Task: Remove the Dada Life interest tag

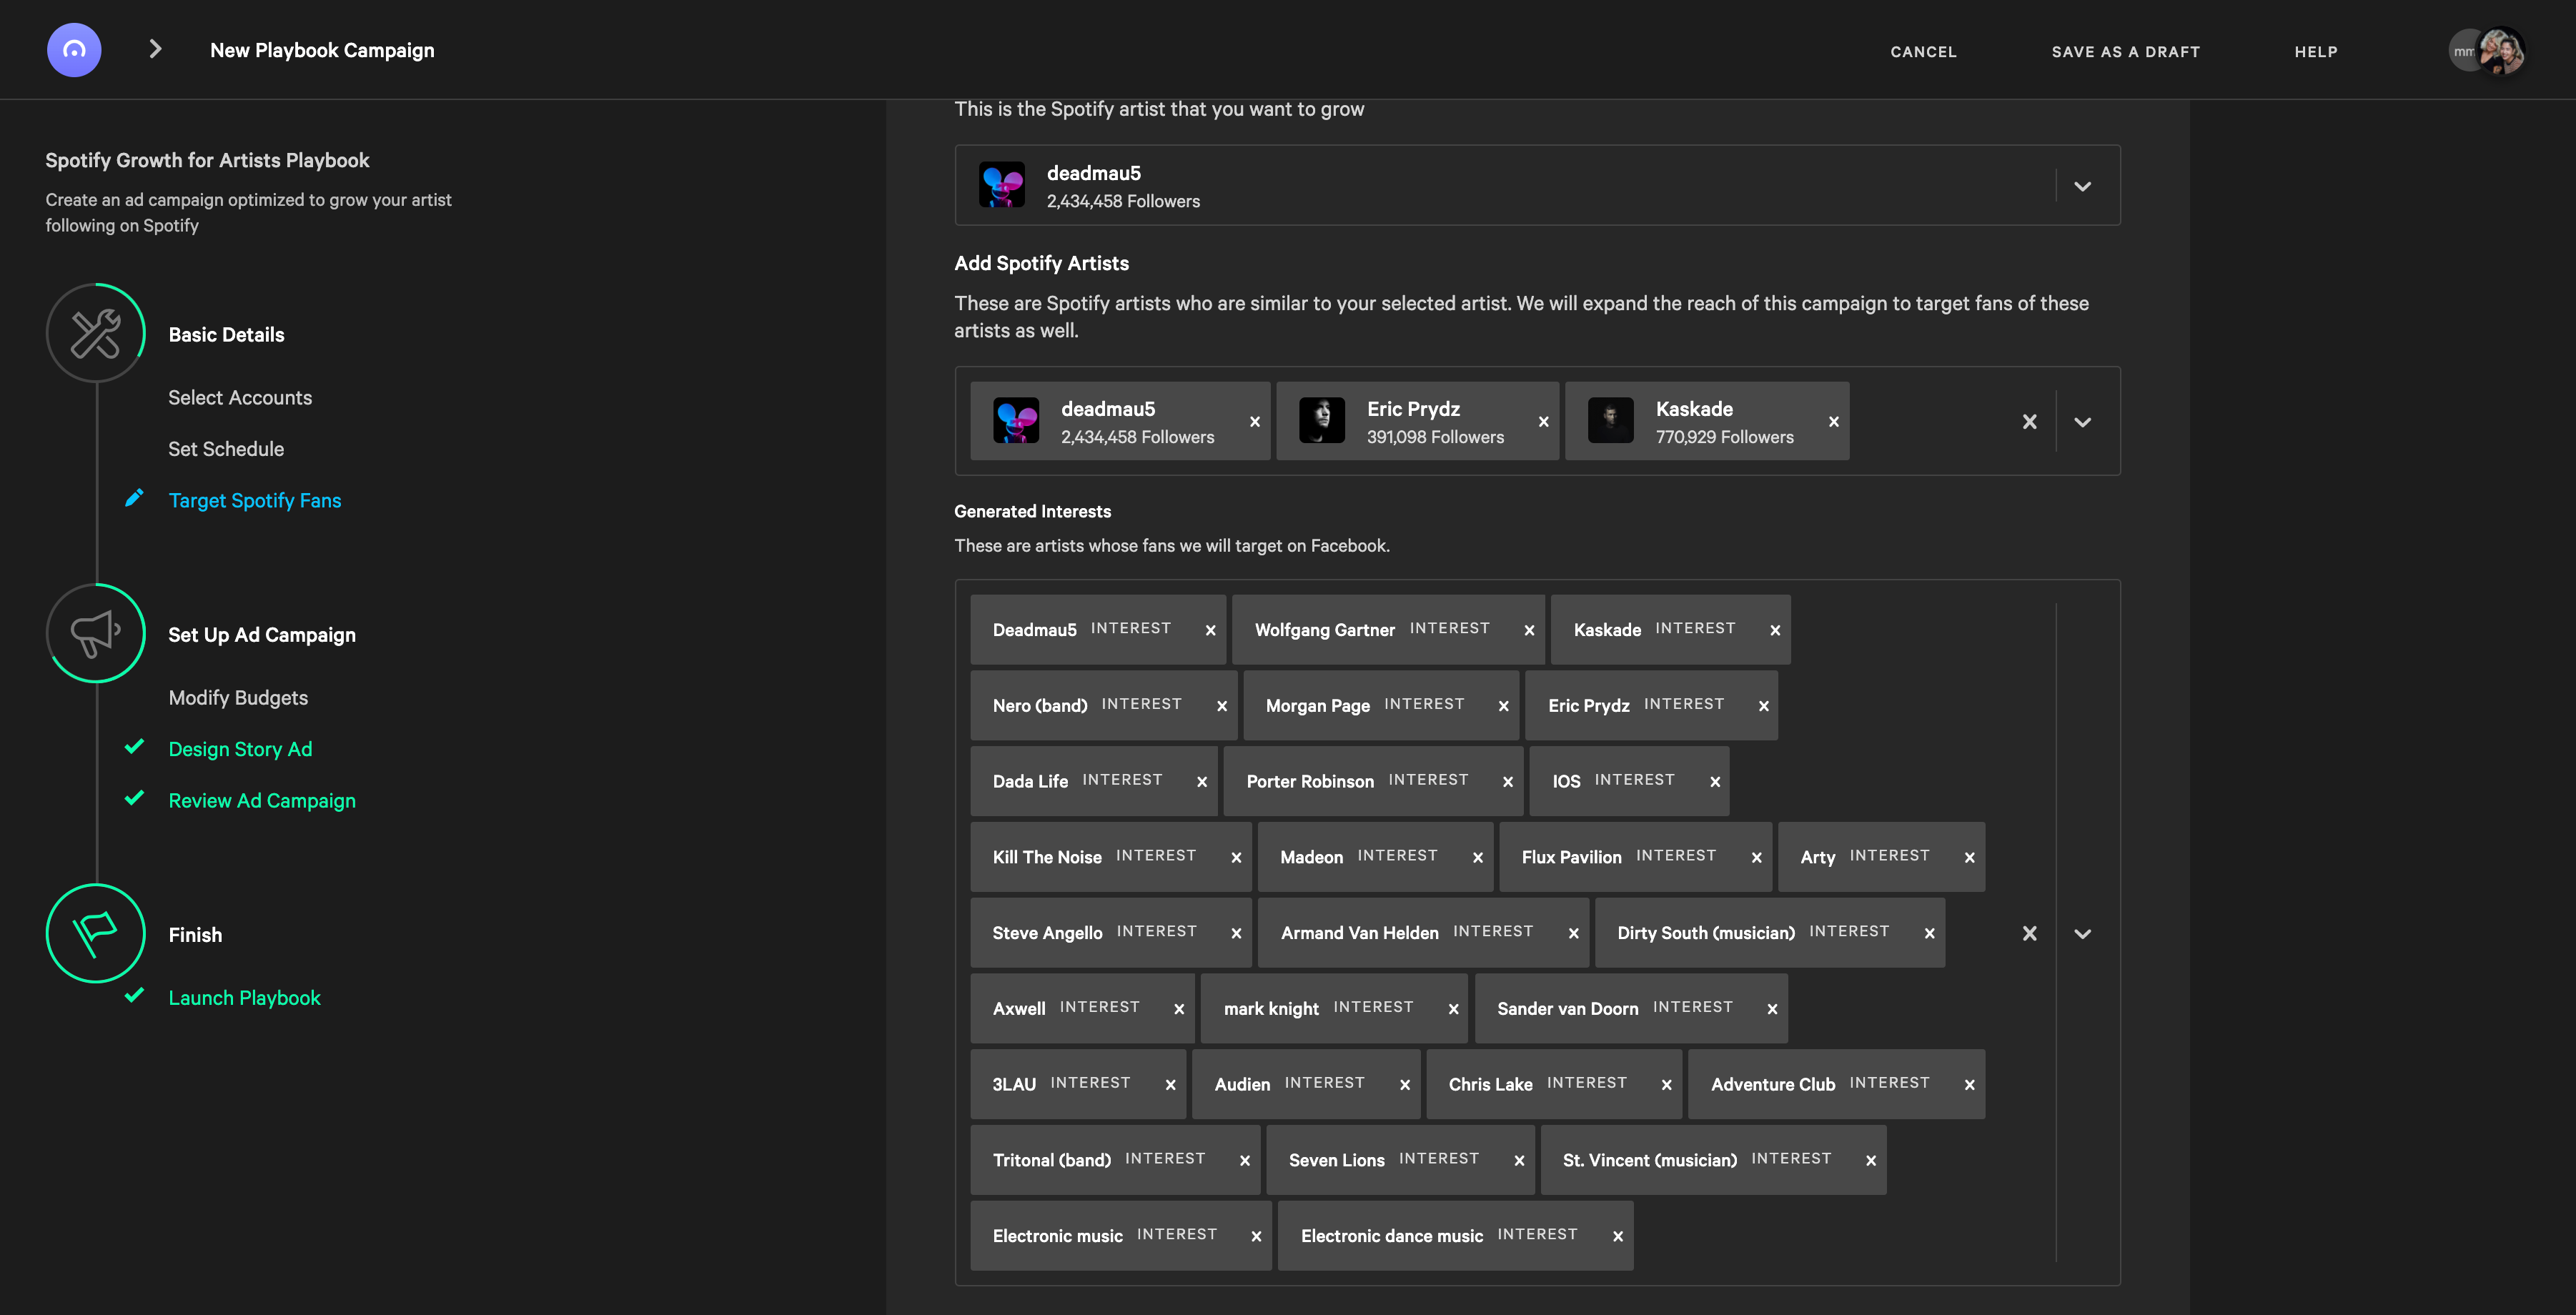Action: pos(1202,782)
